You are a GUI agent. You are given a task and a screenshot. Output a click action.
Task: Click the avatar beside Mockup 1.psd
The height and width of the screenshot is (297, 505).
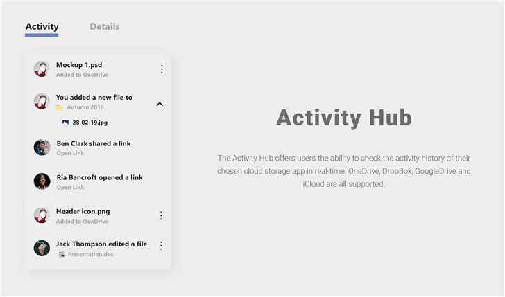tap(42, 69)
